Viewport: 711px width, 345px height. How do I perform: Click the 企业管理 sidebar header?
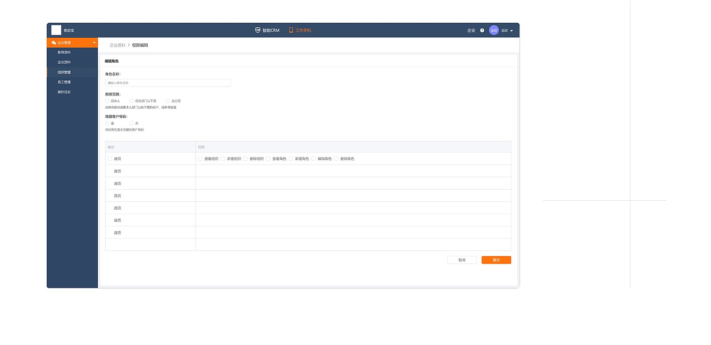tap(72, 43)
